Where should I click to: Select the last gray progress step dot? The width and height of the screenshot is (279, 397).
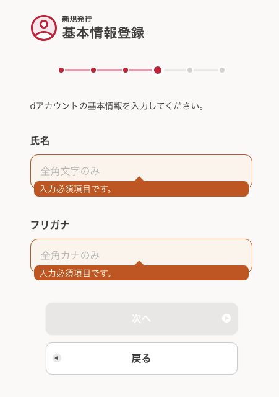[x=222, y=70]
